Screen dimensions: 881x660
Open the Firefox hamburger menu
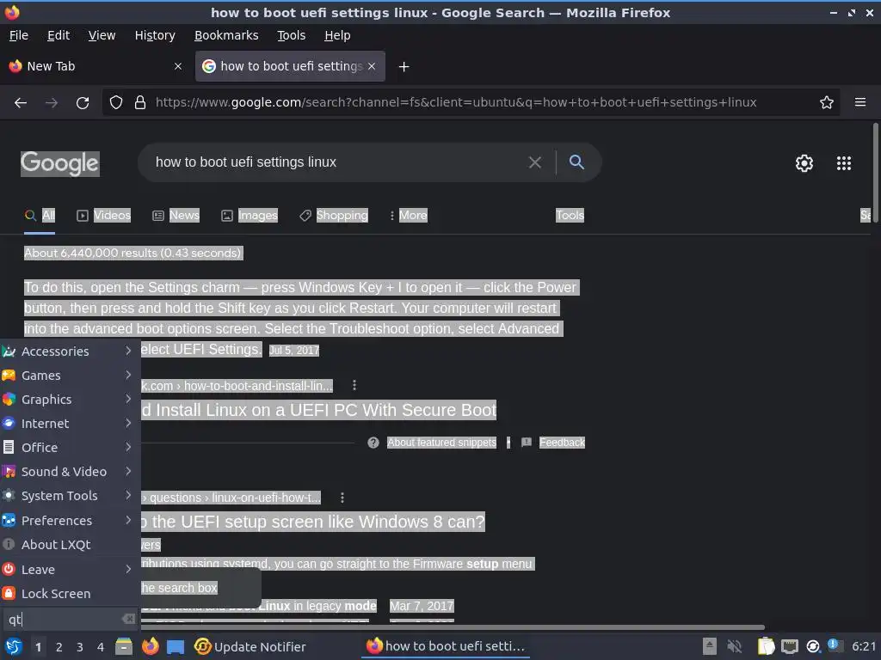860,102
